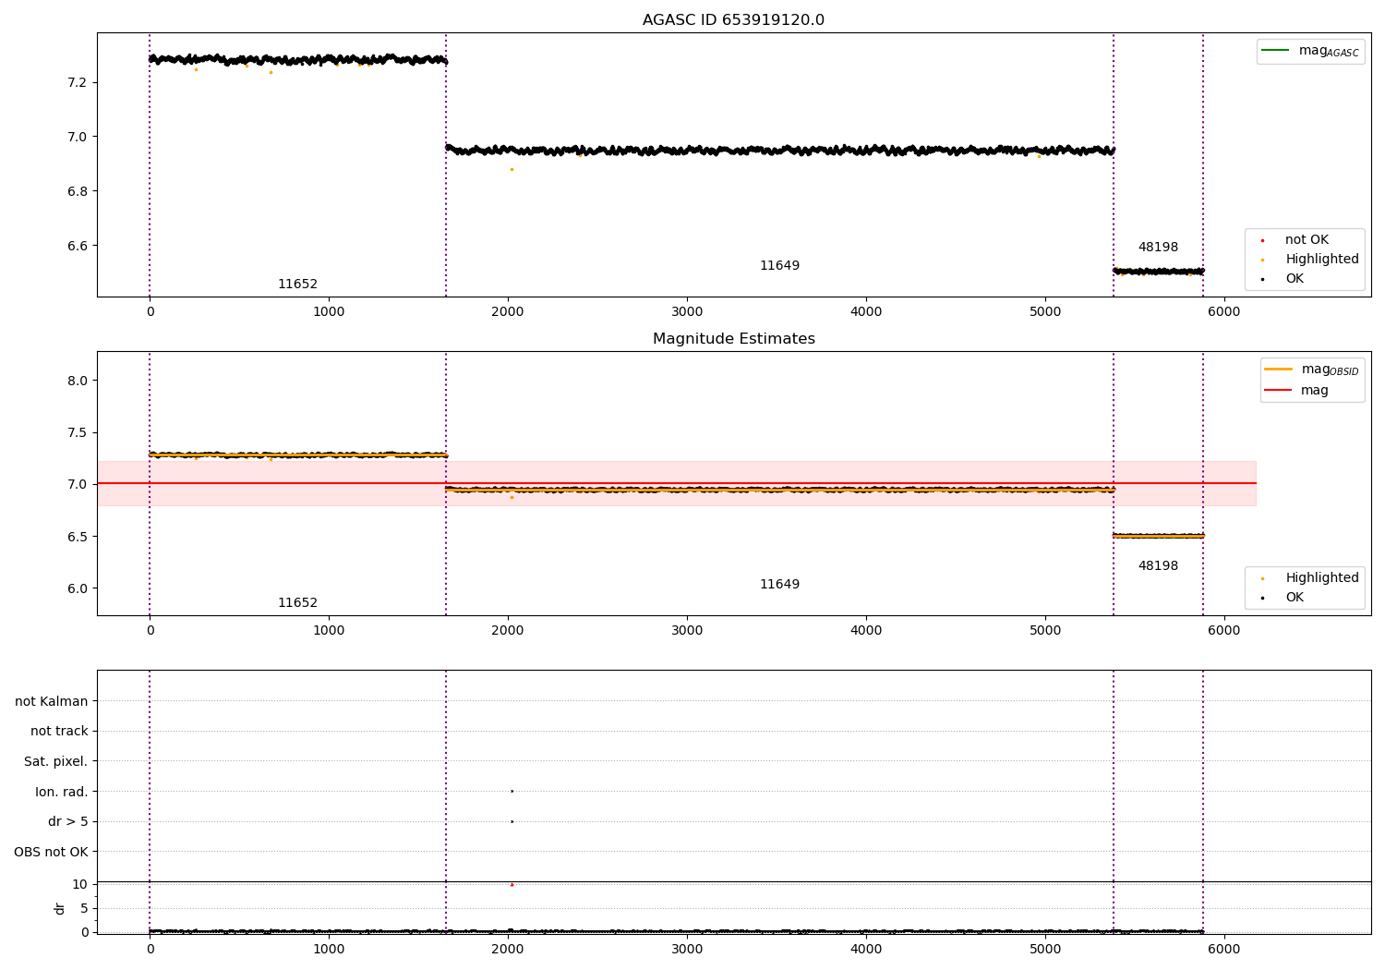Screen dimensions: 1385x970
Task: Select the green mag AGASC legend line
Action: pos(1275,51)
